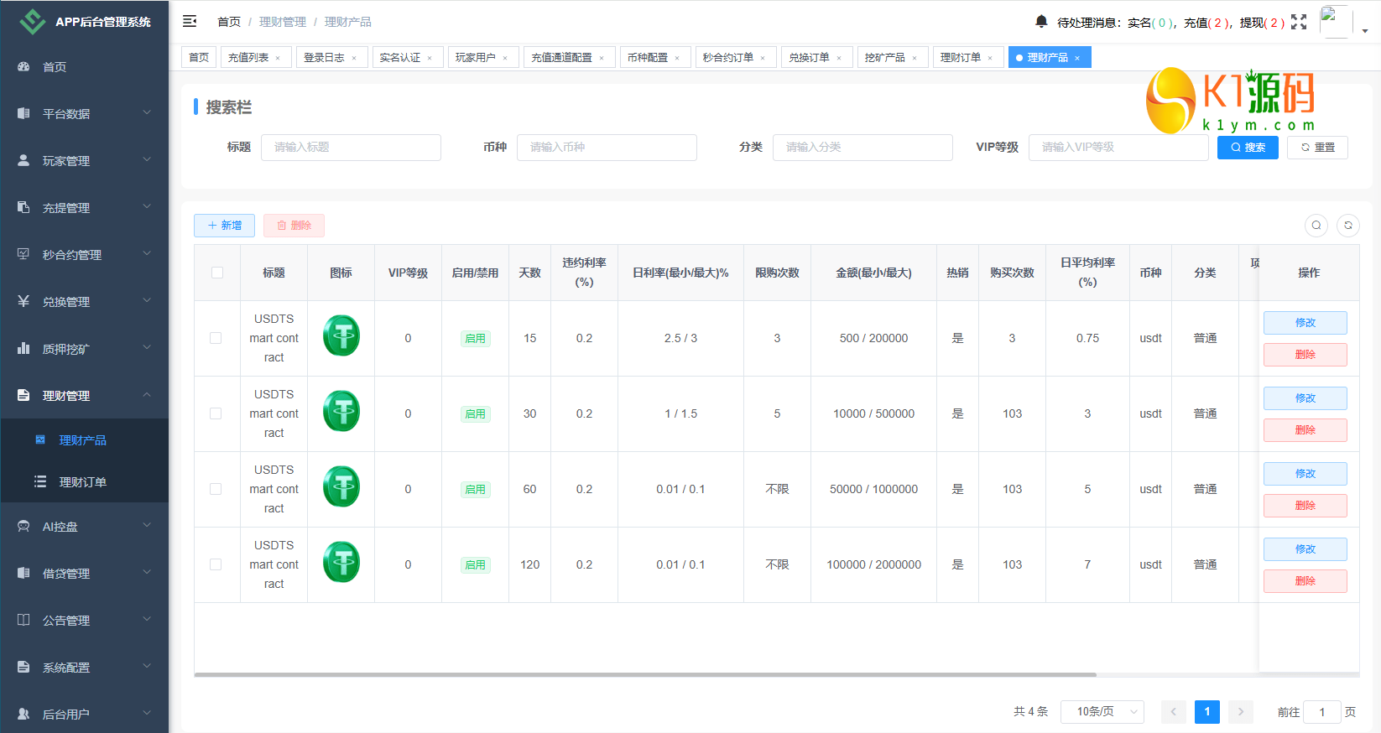Expand 充提管理 sidebar menu
The height and width of the screenshot is (733, 1381).
tap(84, 207)
